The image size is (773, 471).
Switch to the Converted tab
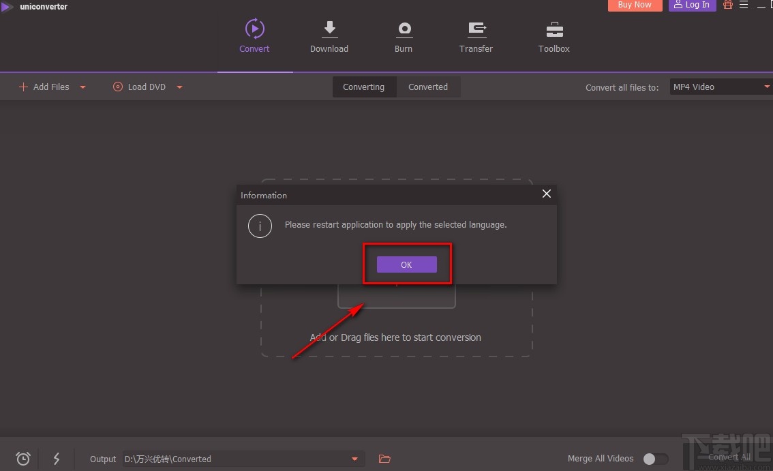428,87
